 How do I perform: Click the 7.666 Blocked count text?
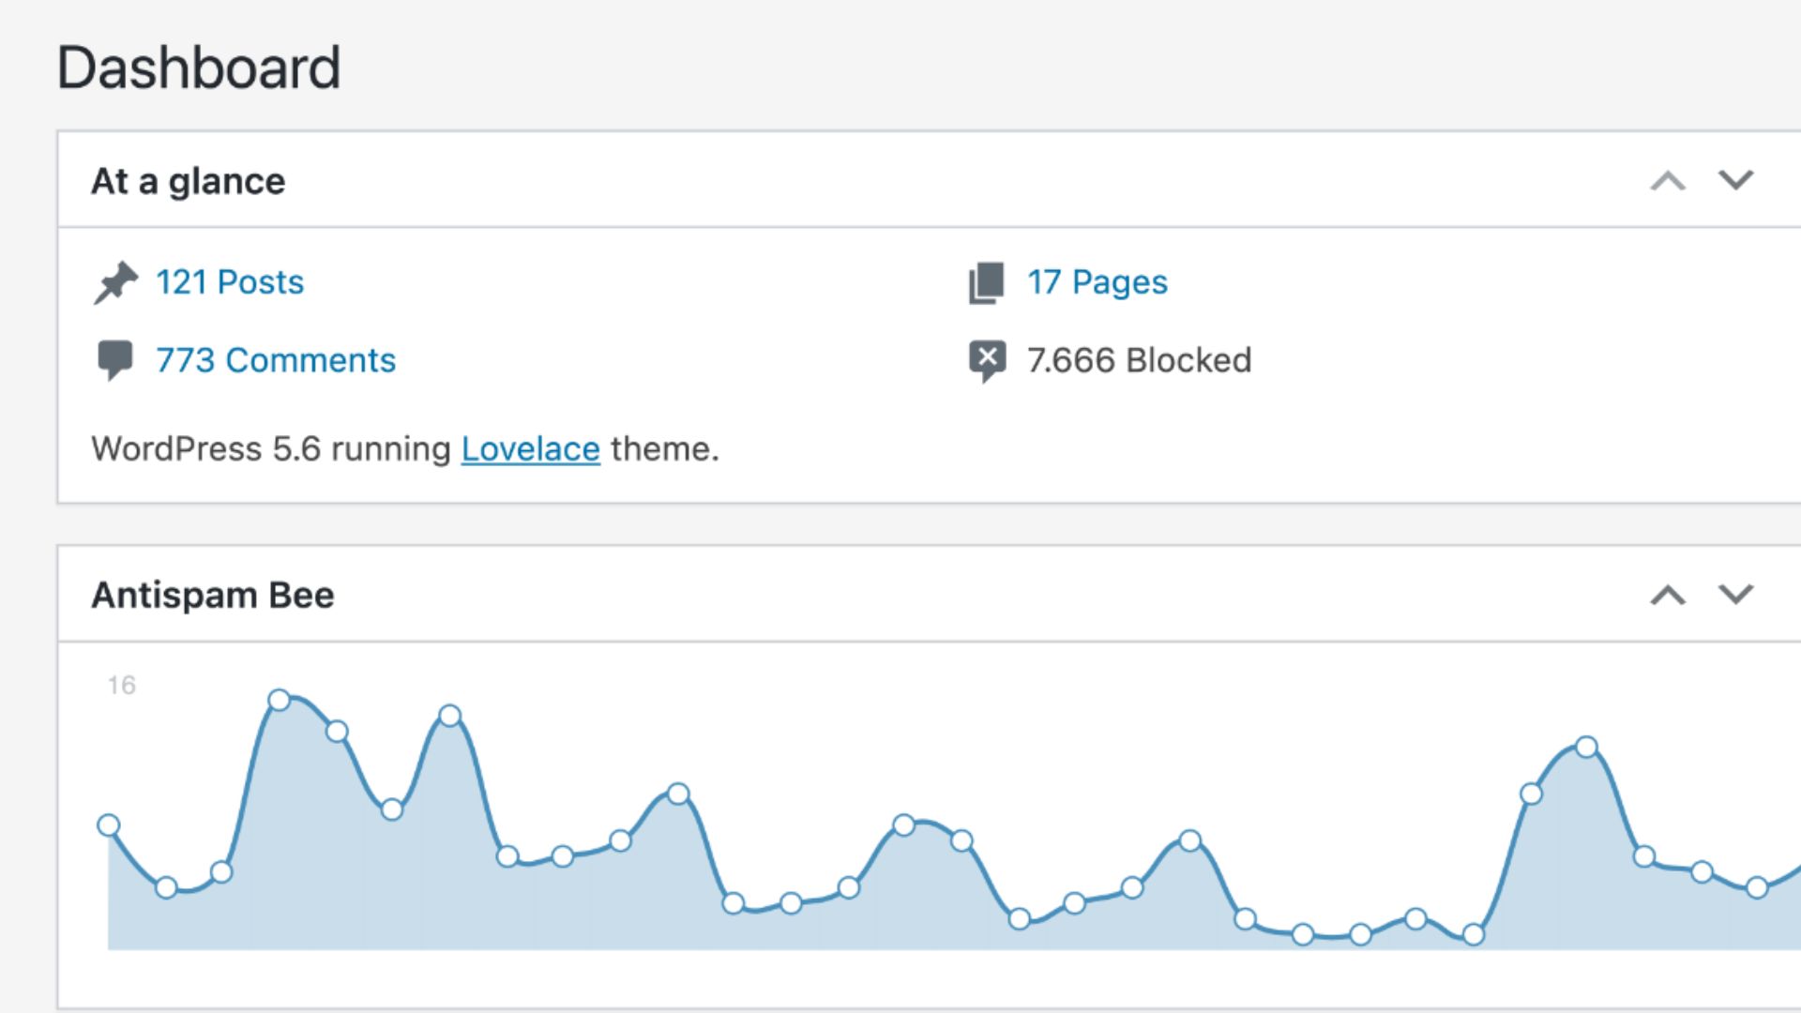(1139, 360)
